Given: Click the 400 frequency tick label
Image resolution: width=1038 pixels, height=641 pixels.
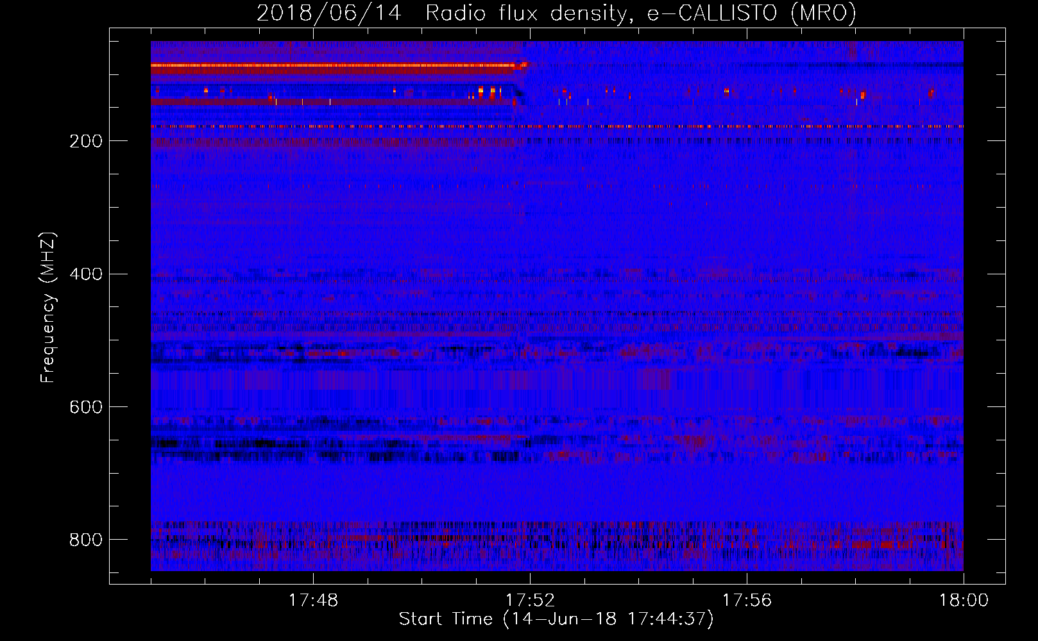Looking at the screenshot, I should coord(85,274).
